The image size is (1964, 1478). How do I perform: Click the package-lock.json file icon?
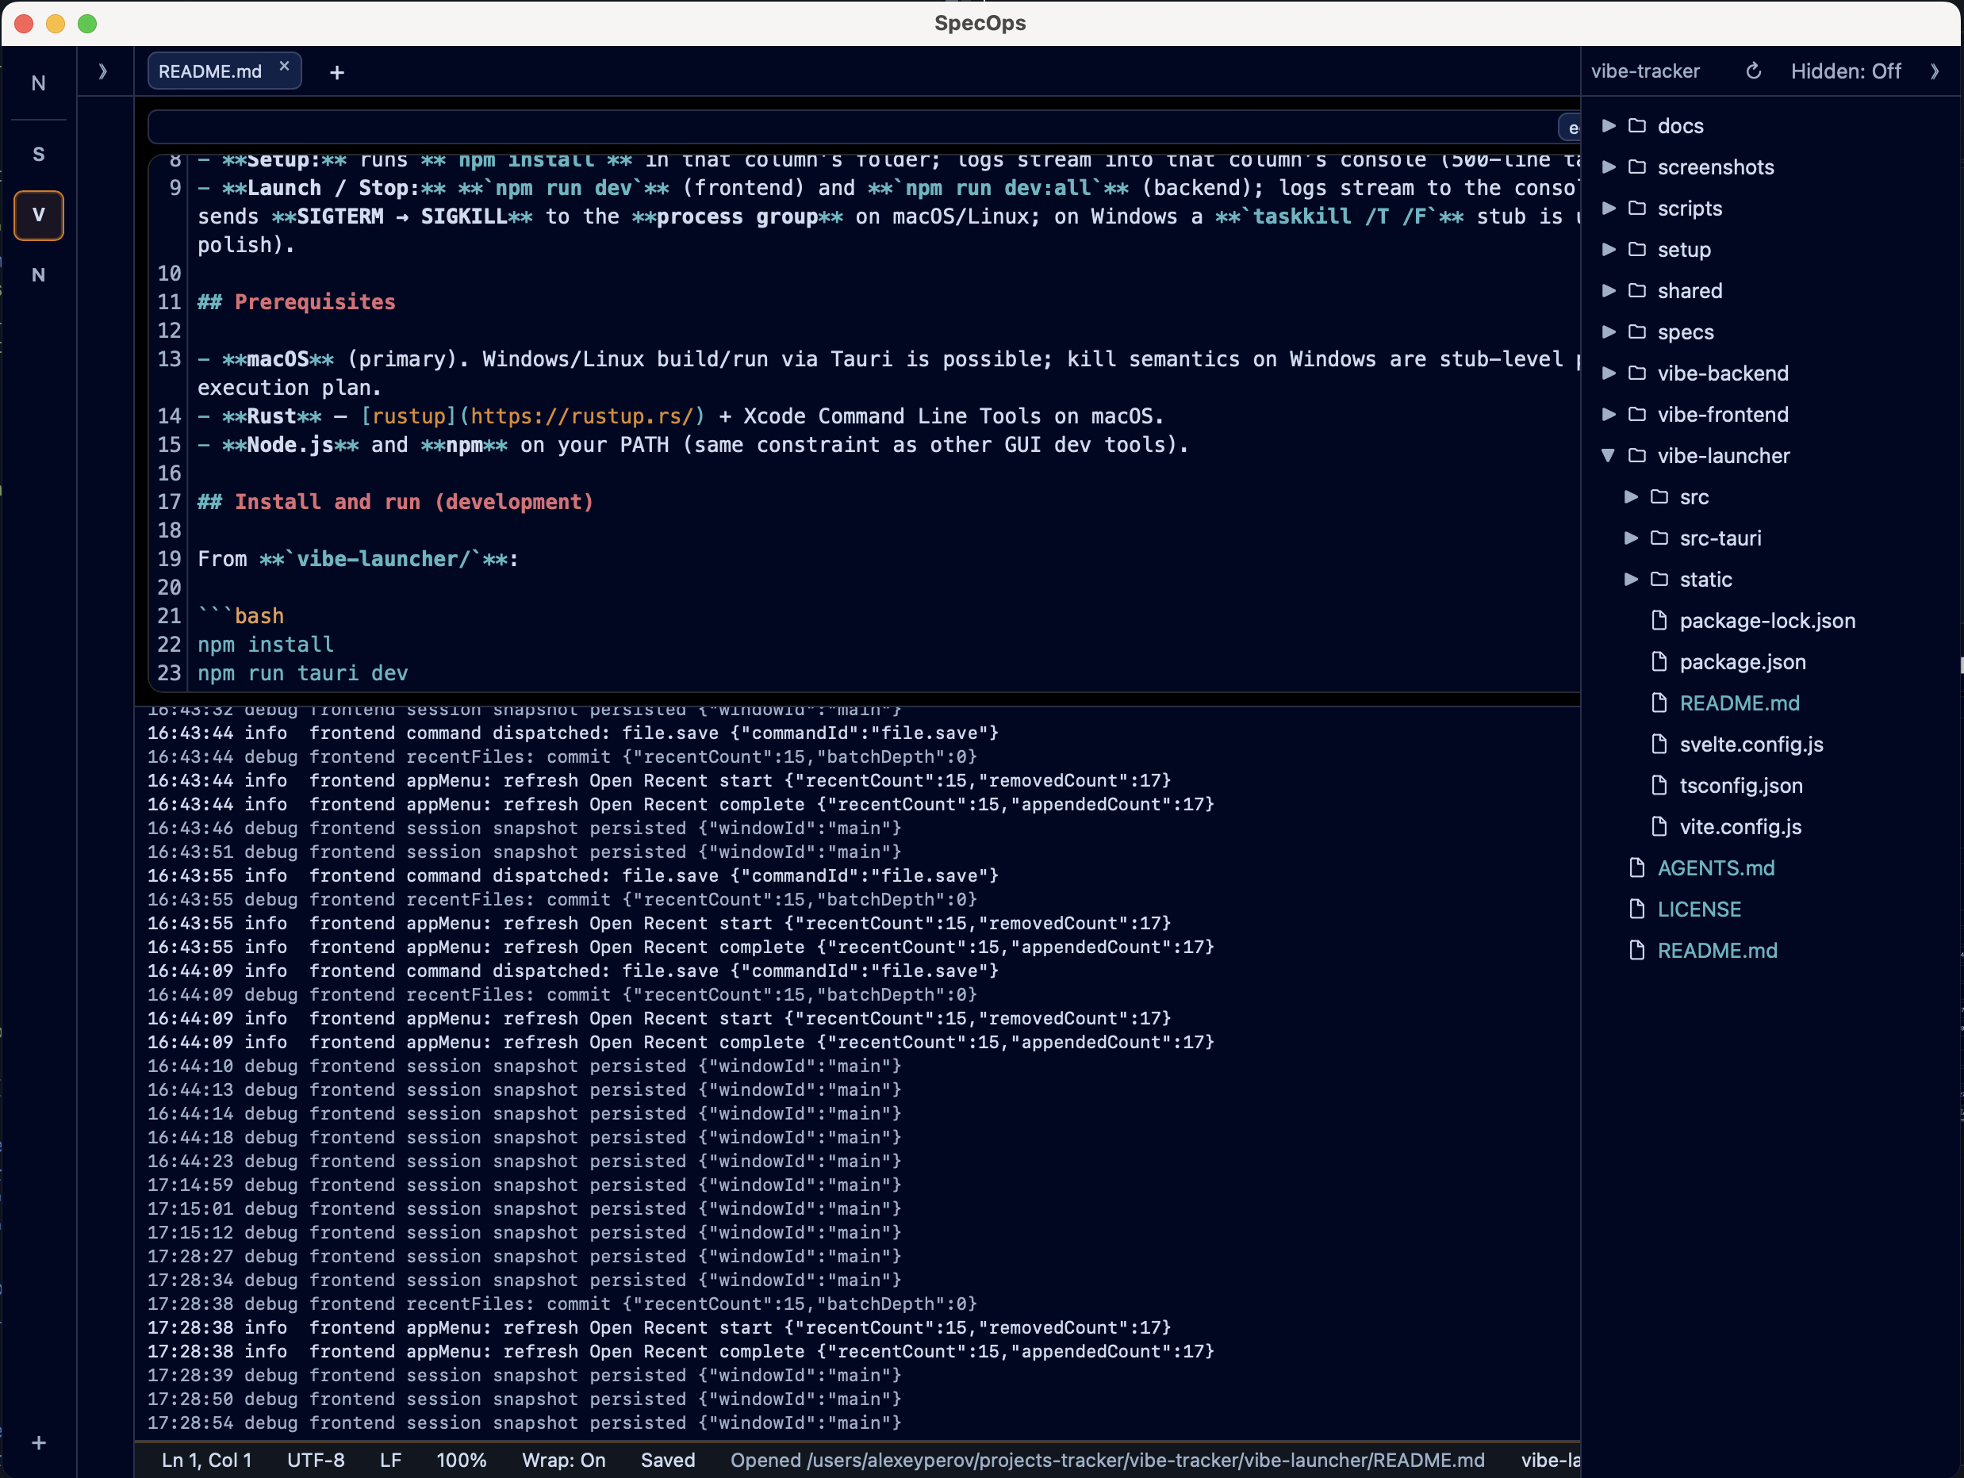(x=1659, y=621)
